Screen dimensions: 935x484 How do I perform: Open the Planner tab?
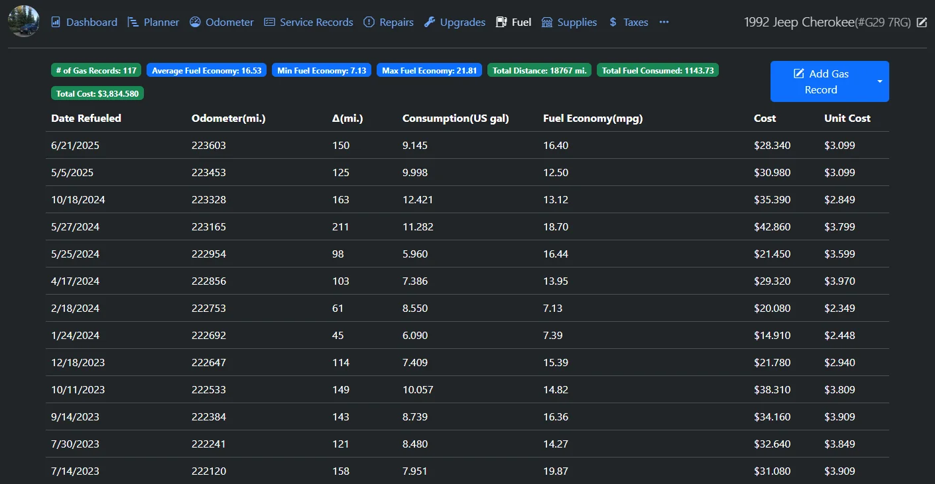(x=153, y=23)
